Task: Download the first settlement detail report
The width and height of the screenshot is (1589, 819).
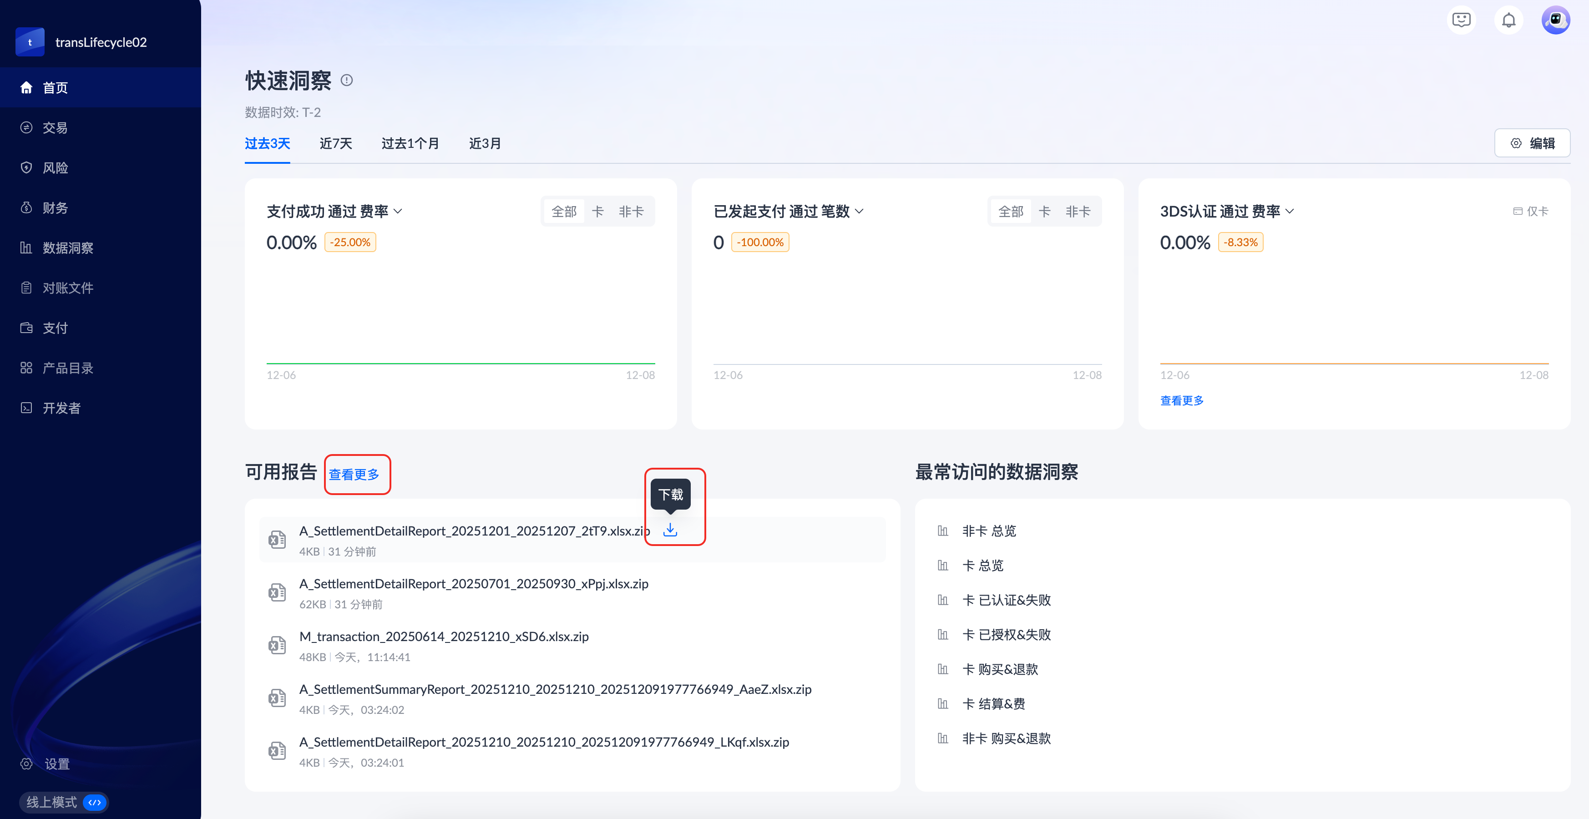Action: coord(670,531)
